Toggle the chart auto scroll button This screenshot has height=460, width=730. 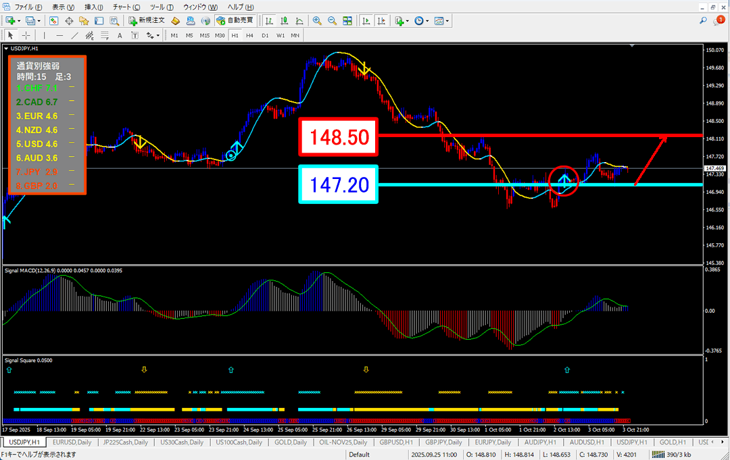(x=366, y=21)
